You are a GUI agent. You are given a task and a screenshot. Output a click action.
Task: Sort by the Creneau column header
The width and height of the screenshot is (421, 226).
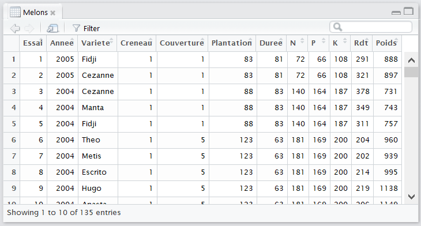[137, 43]
